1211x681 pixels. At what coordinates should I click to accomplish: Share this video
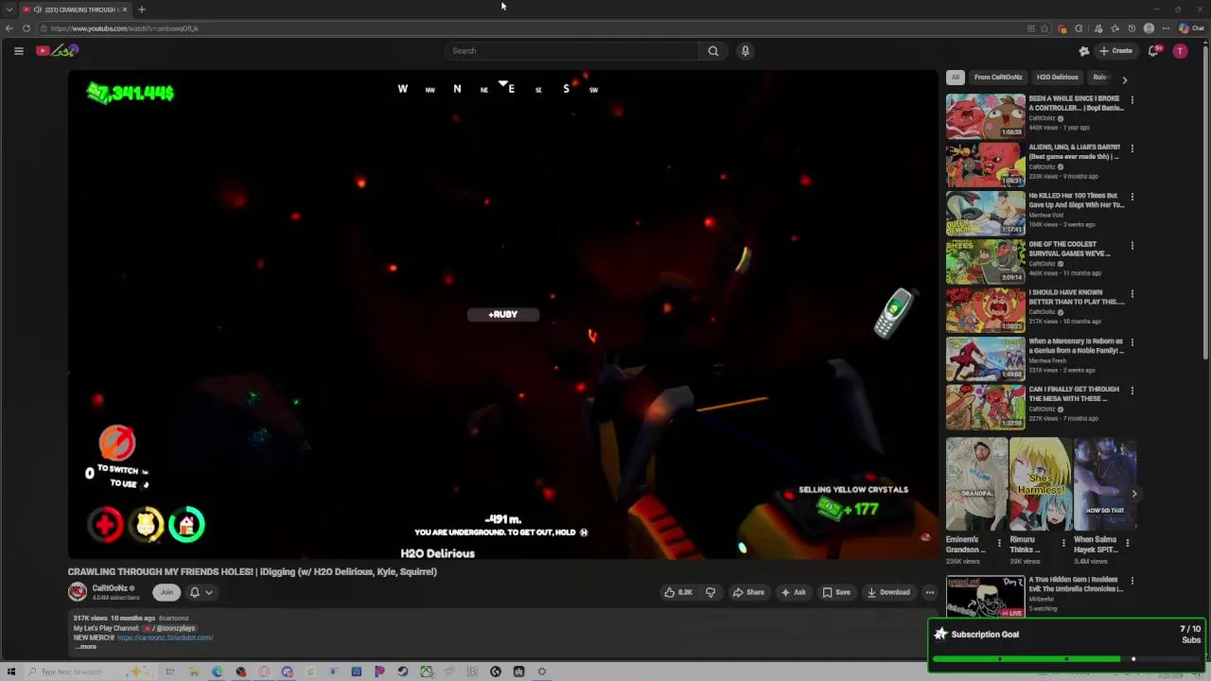coord(748,592)
